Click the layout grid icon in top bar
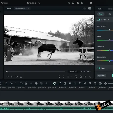Screen dimensions: 113x113 click(x=91, y=3)
